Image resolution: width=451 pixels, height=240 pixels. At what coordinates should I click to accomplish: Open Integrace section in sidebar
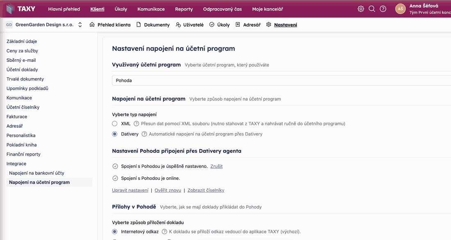point(16,164)
